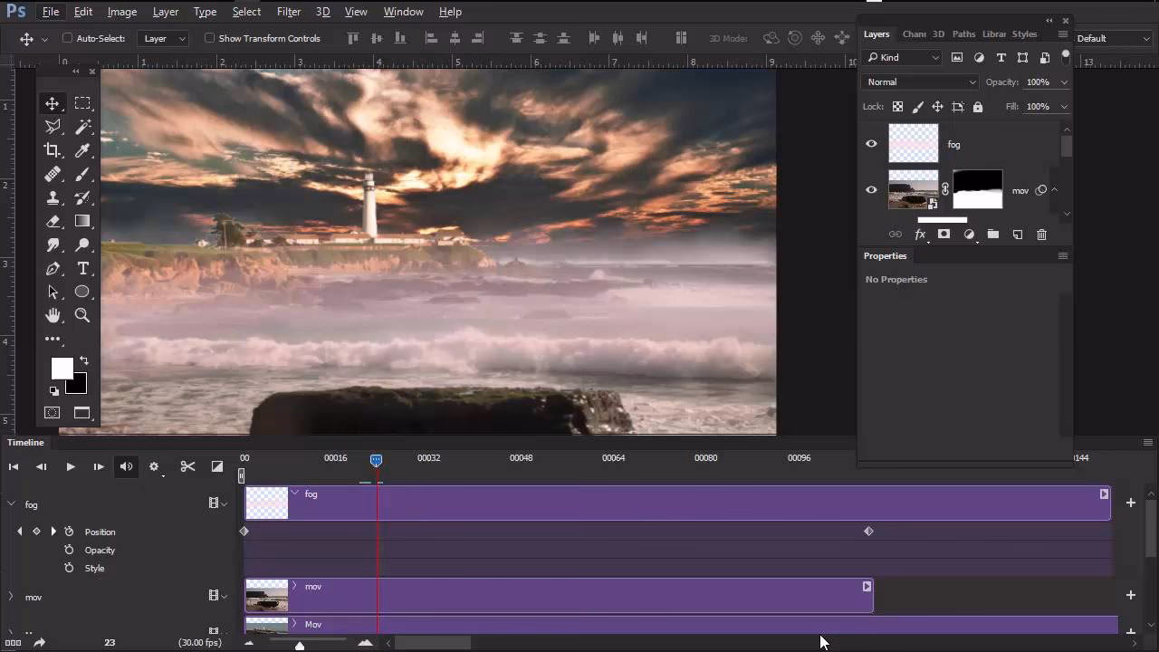Image resolution: width=1159 pixels, height=652 pixels.
Task: Open the Filter menu
Action: point(288,11)
